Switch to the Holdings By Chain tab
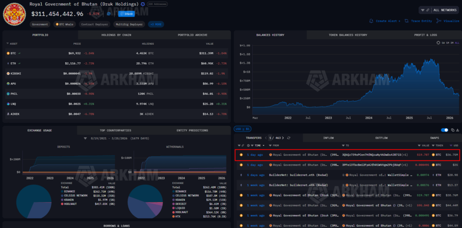Viewport: 462px width, 228px height. [x=116, y=35]
